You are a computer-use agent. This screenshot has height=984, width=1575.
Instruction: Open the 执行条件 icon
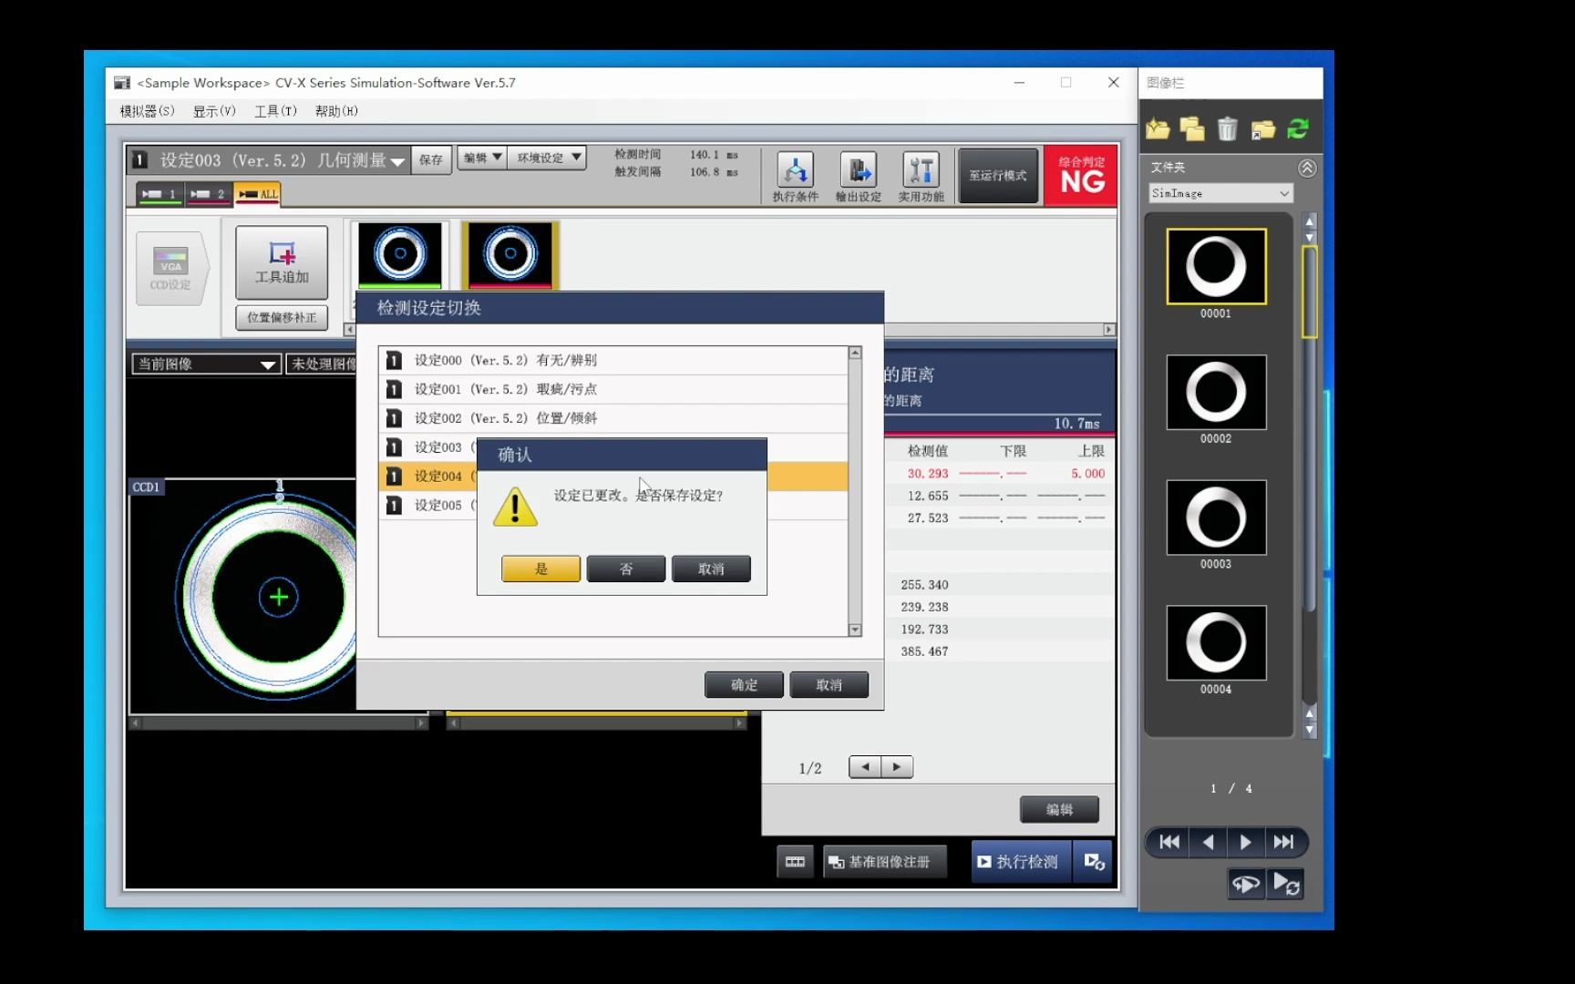tap(796, 177)
